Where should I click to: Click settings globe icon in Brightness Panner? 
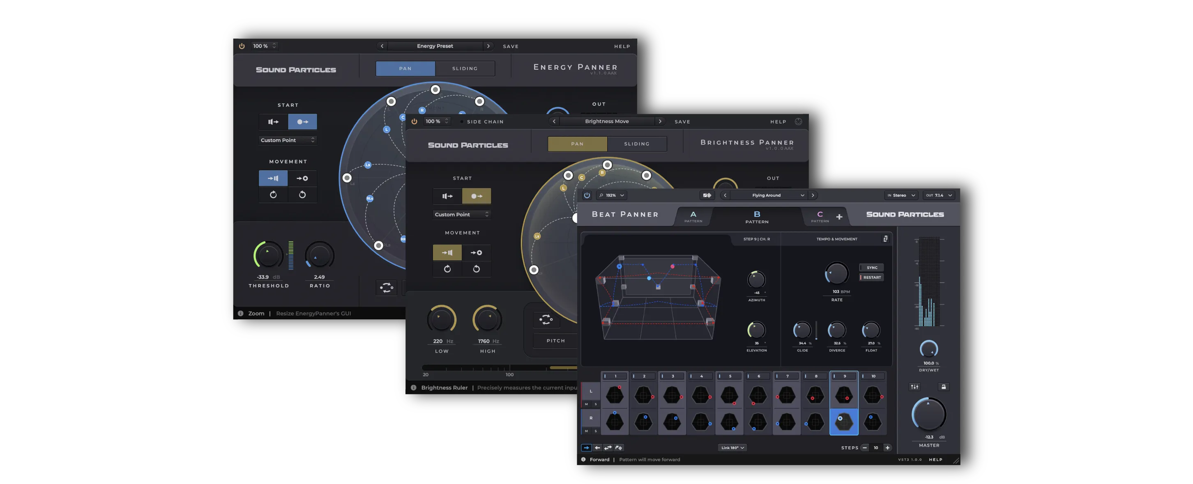click(799, 121)
